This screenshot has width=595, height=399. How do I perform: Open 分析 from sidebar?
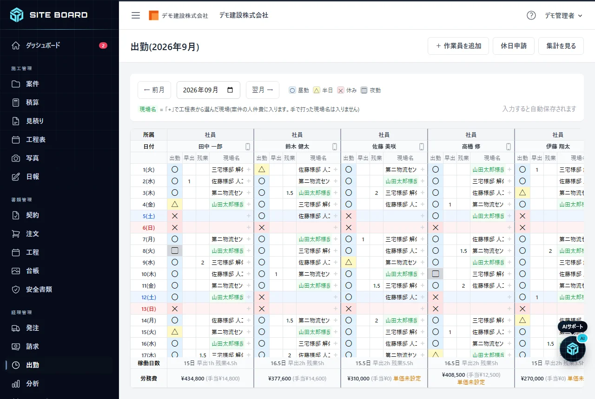(59, 384)
